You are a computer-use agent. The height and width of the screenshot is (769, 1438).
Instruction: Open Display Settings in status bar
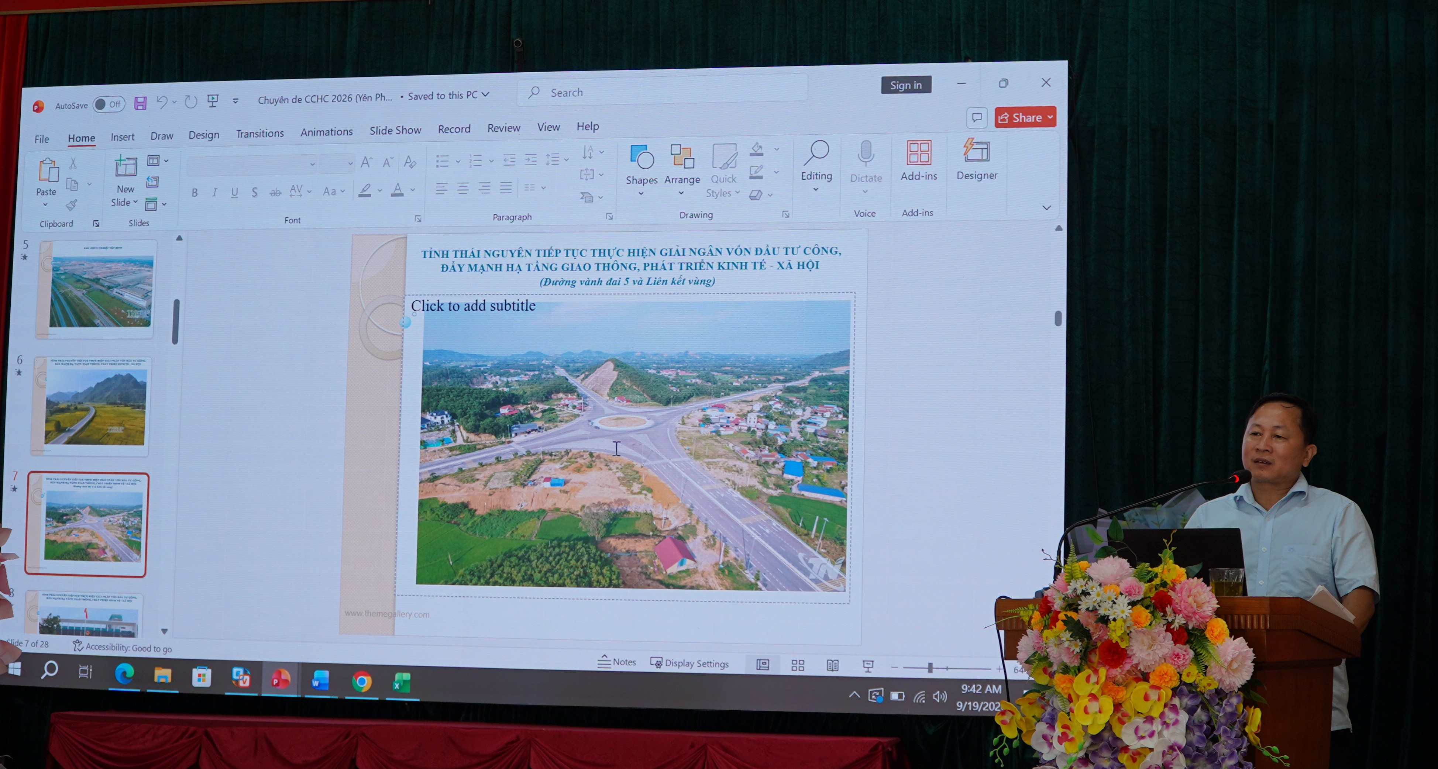[x=690, y=663]
